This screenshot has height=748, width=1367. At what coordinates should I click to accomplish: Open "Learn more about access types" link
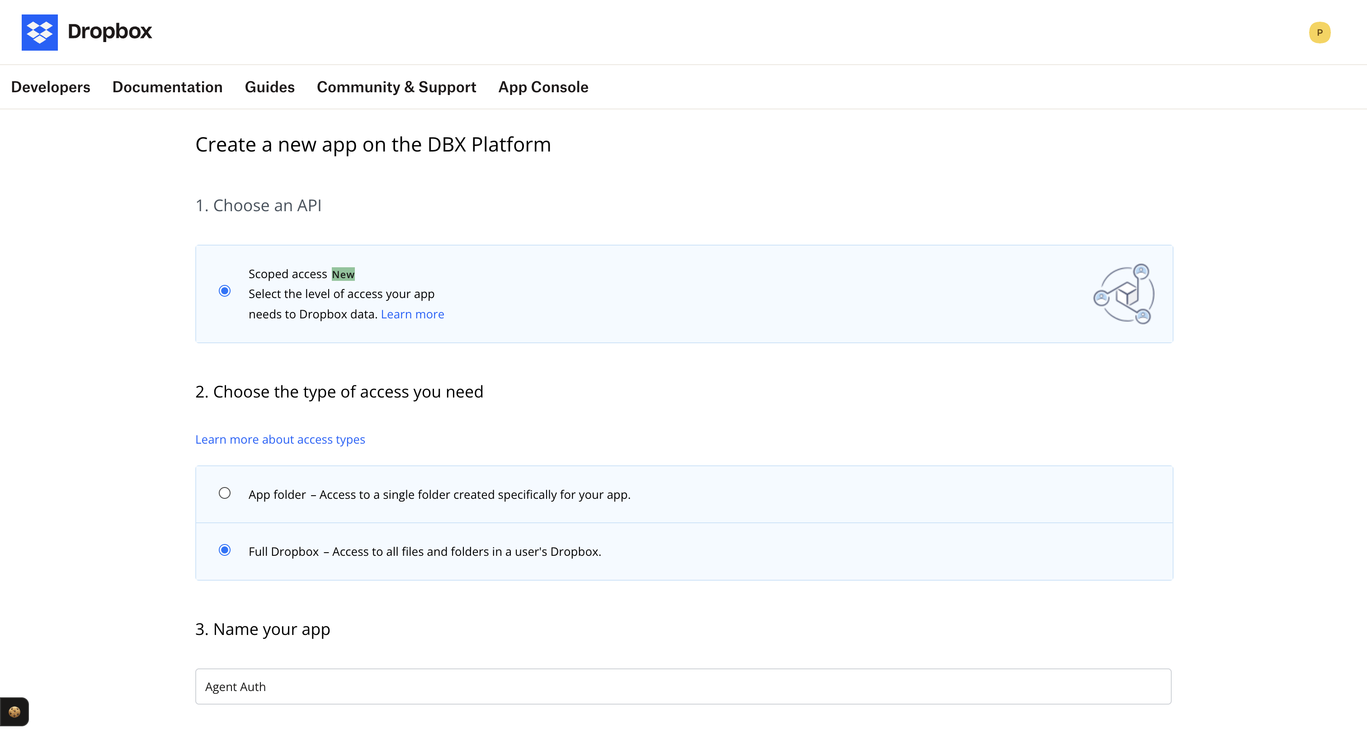pyautogui.click(x=280, y=440)
